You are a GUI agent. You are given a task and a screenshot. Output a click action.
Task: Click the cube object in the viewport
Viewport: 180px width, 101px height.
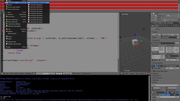pyautogui.click(x=135, y=42)
